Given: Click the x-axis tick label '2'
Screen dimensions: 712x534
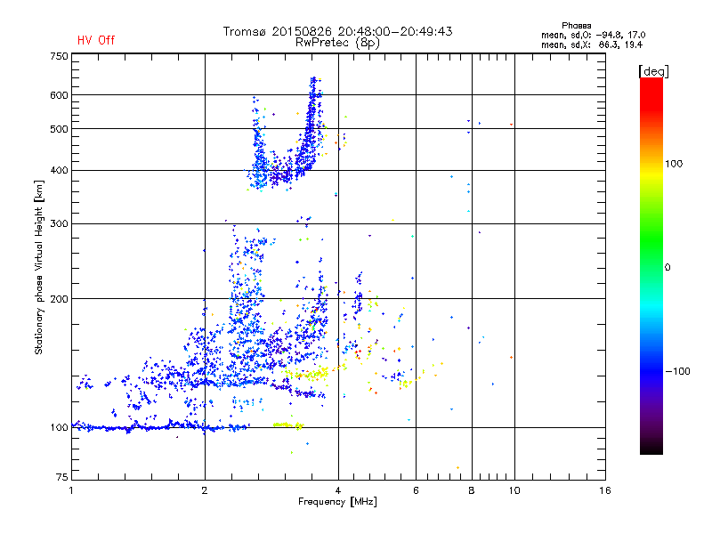Looking at the screenshot, I should [x=205, y=490].
